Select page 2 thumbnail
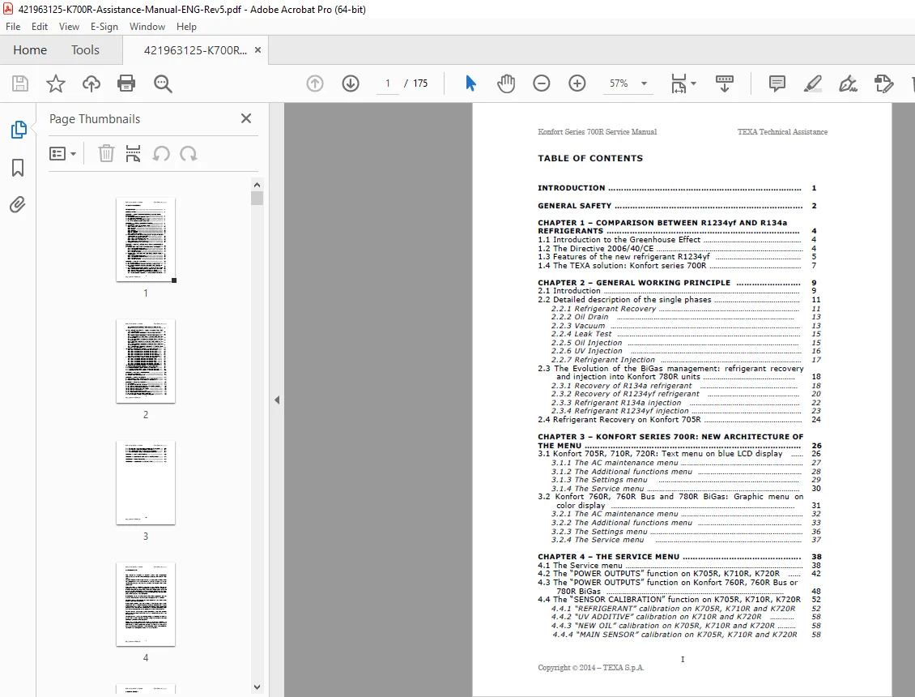This screenshot has height=697, width=915. pyautogui.click(x=146, y=361)
